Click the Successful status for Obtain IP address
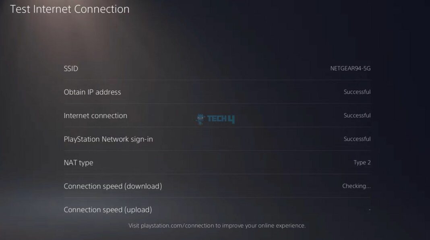 click(x=357, y=92)
